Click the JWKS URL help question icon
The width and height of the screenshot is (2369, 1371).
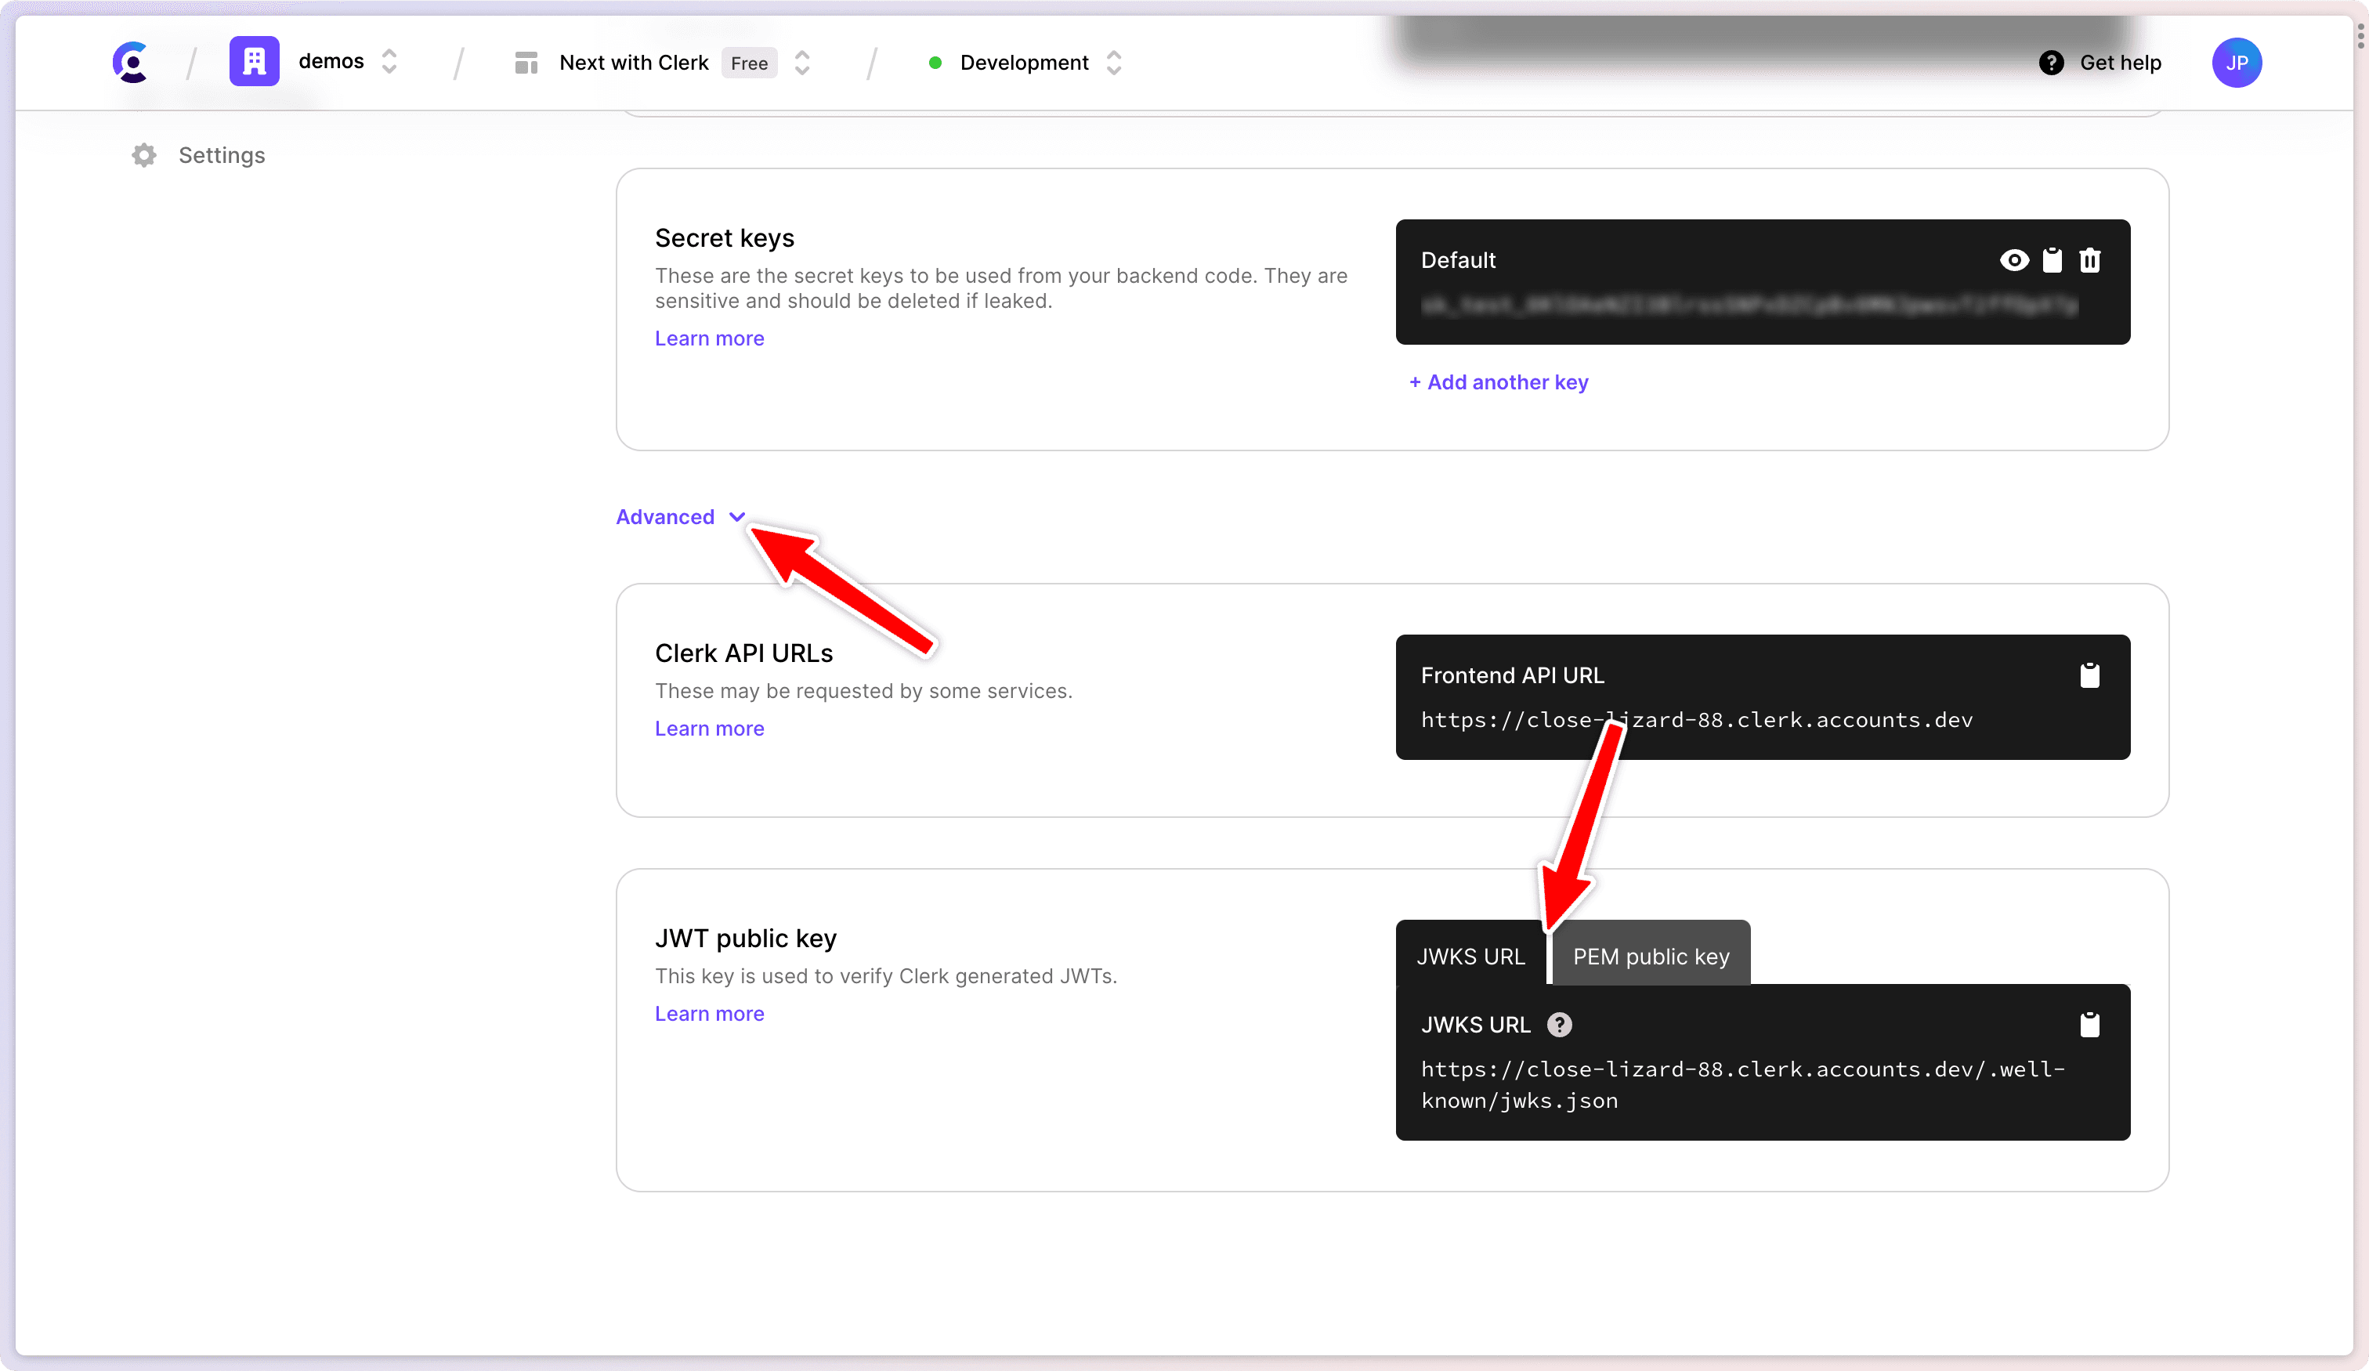1560,1024
